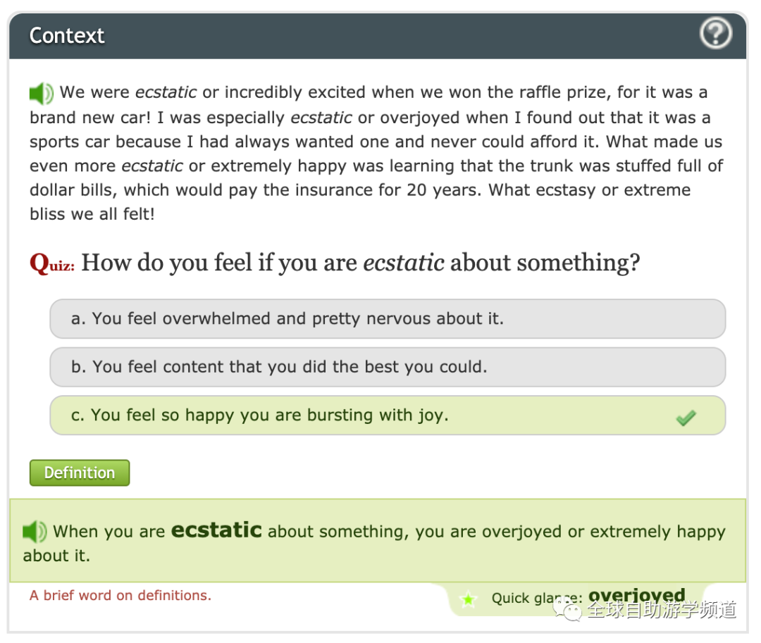Play the context passage audio speaker

42,93
